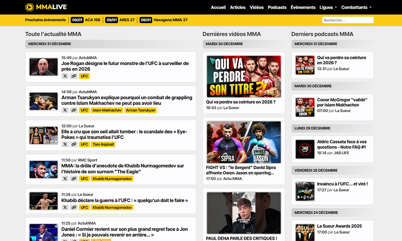Copy link for Khabib déclare la guerre article
This screenshot has width=402, height=241.
[x=74, y=207]
